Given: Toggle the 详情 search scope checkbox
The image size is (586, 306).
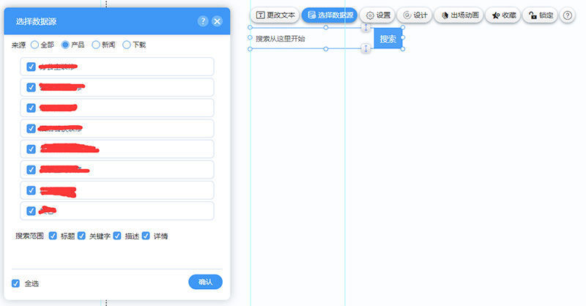Looking at the screenshot, I should tap(146, 236).
